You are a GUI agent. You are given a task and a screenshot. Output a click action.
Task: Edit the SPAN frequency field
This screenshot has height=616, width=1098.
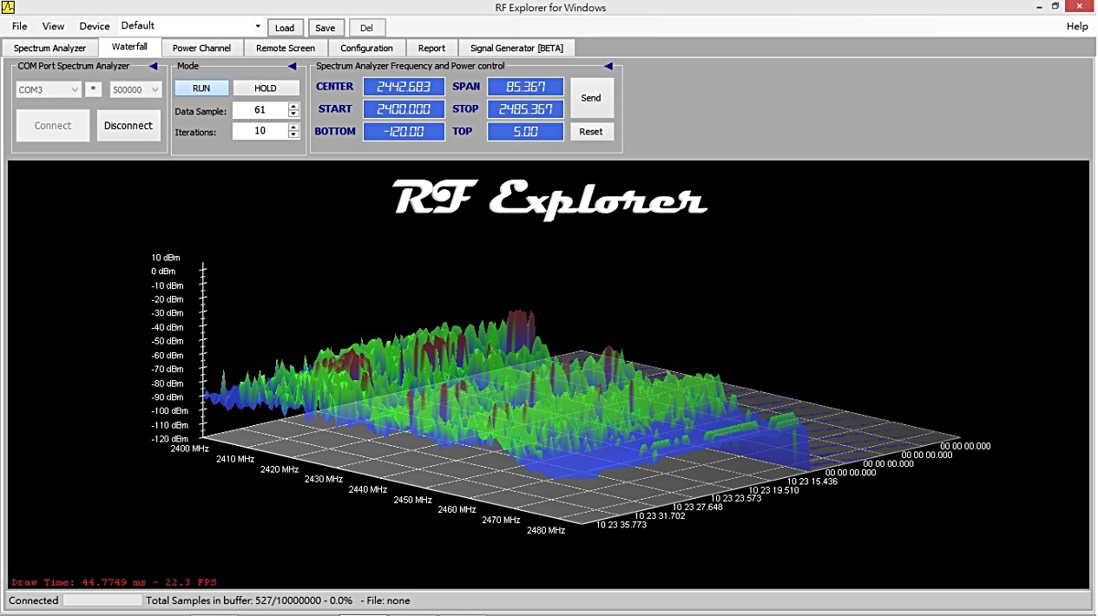pos(526,87)
